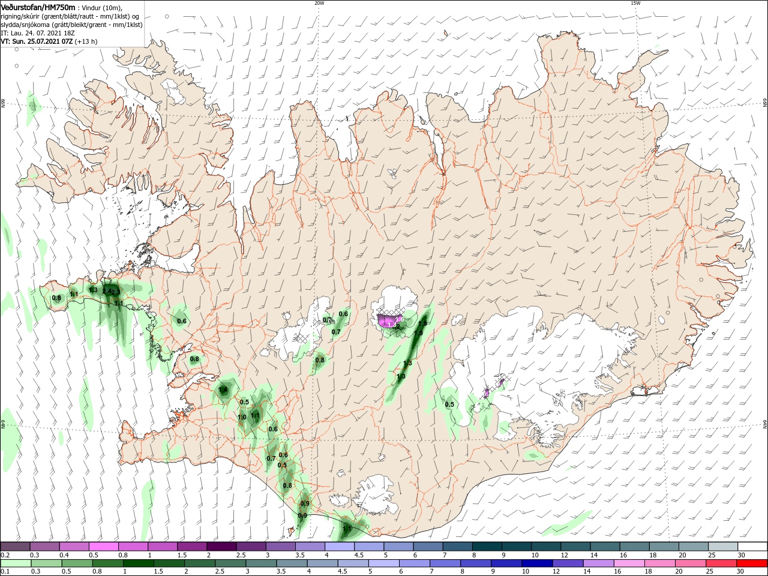Pick the bright pink 0.5–0.8 sleet swatch
768x576 pixels.
(103, 547)
